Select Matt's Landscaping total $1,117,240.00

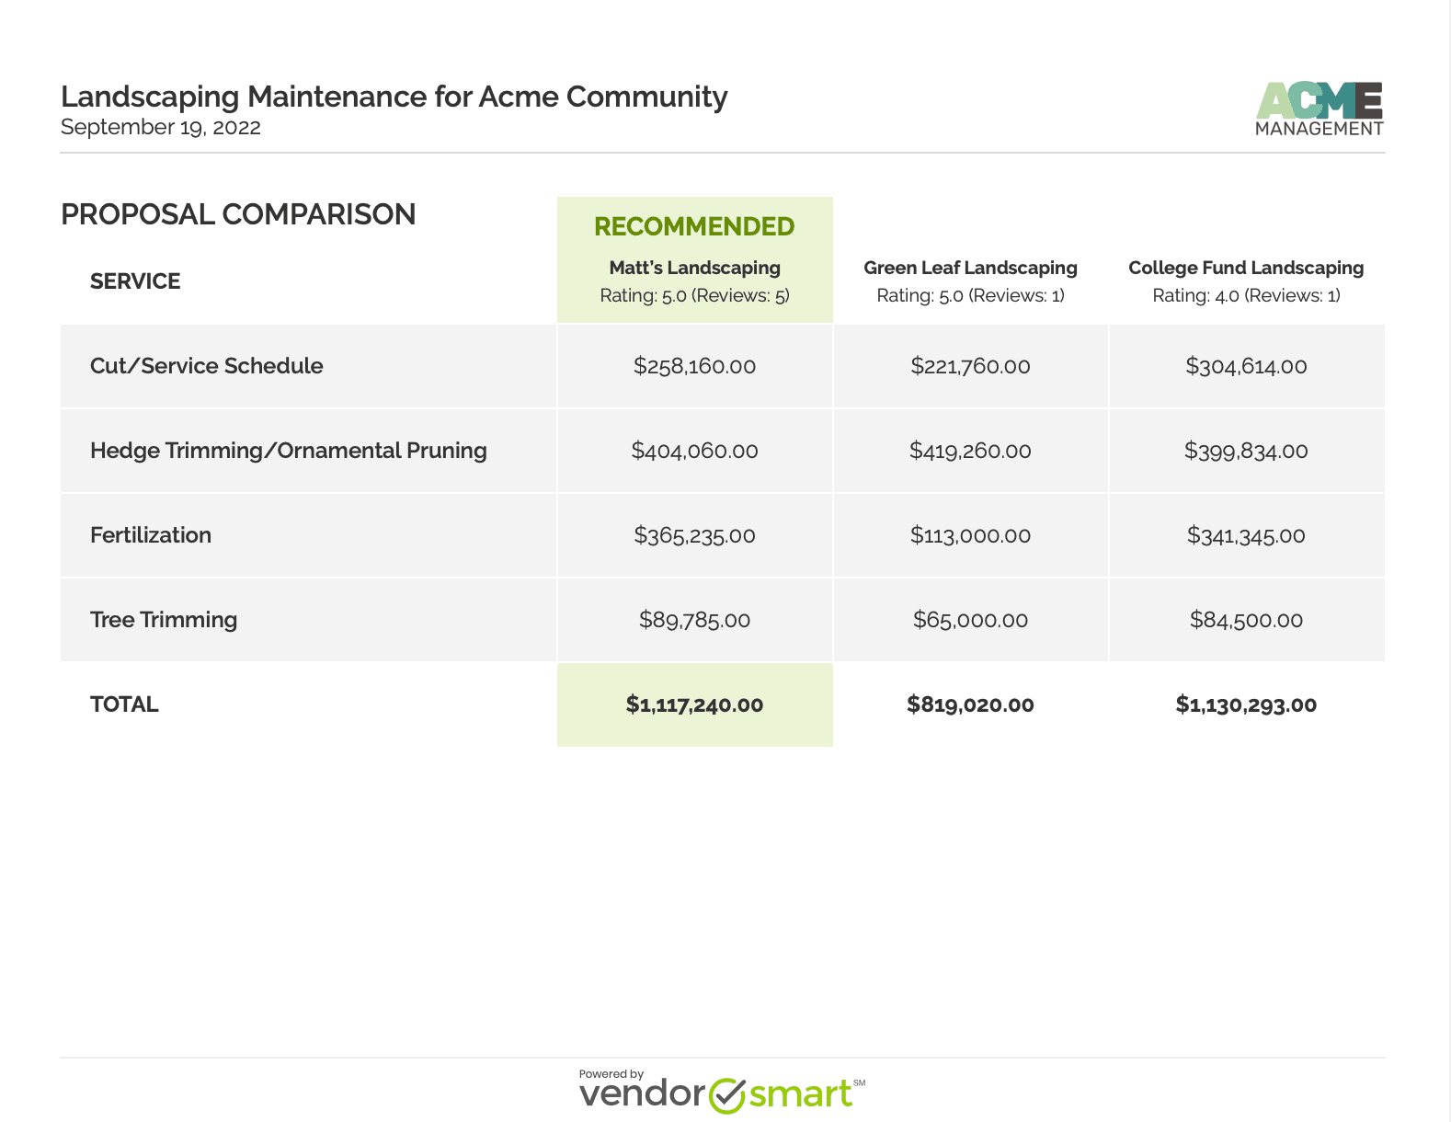pos(694,704)
